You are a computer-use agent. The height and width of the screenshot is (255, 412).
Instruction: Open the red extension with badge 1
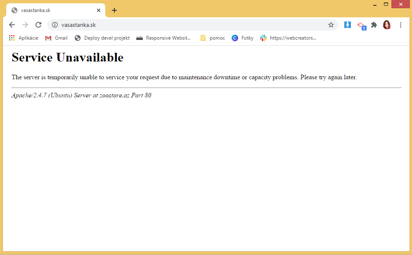[362, 26]
